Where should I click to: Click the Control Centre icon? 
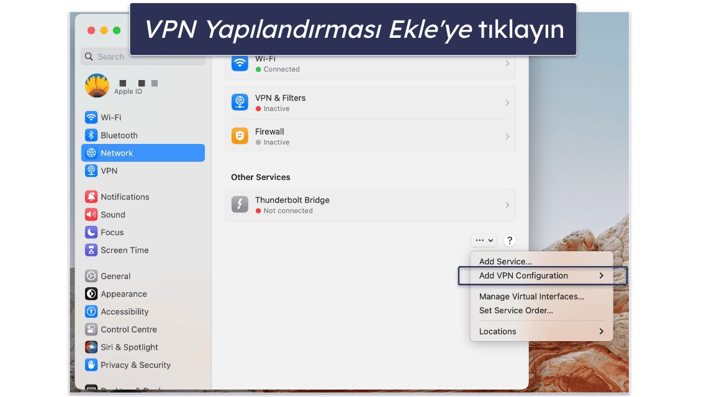click(x=91, y=329)
